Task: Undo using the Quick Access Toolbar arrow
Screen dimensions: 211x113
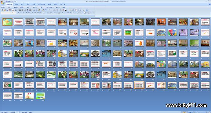Action: [9, 1]
